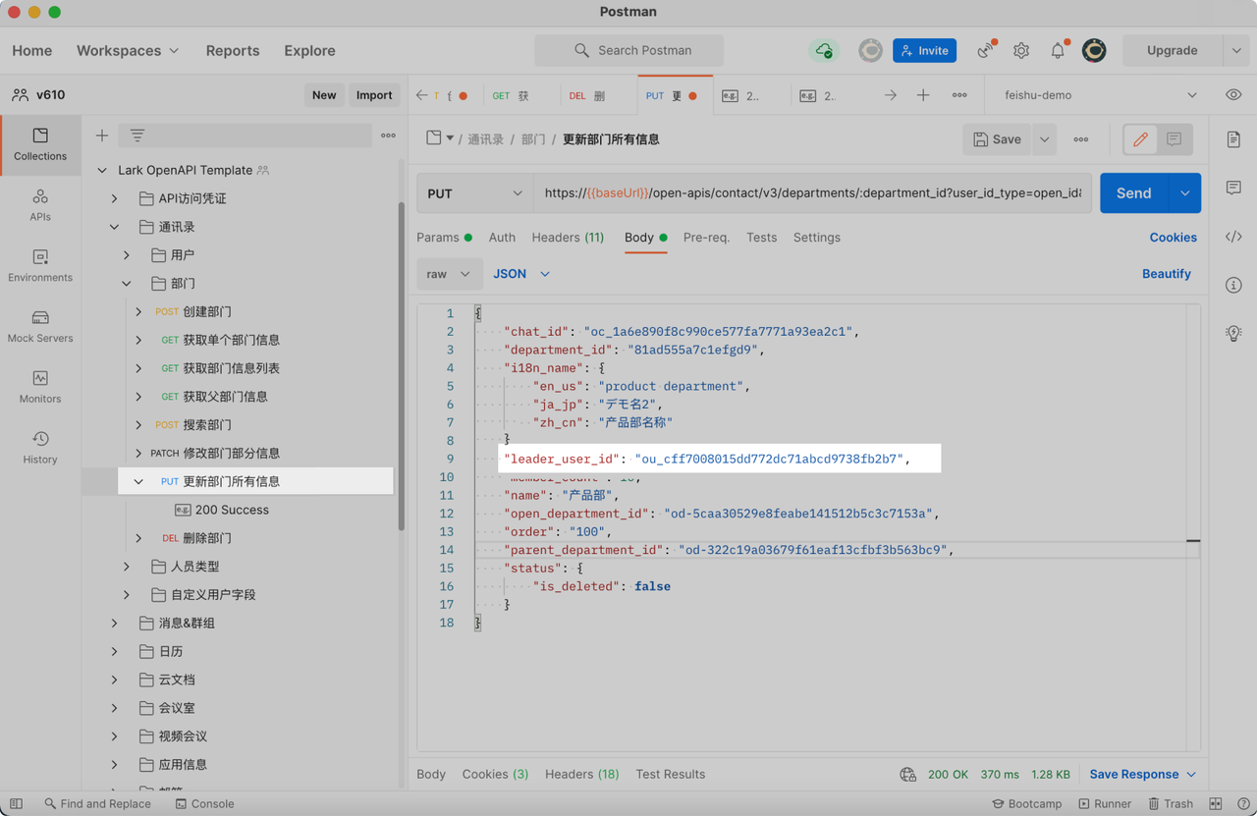Open Postman settings gear
The width and height of the screenshot is (1257, 816).
[x=1021, y=50]
